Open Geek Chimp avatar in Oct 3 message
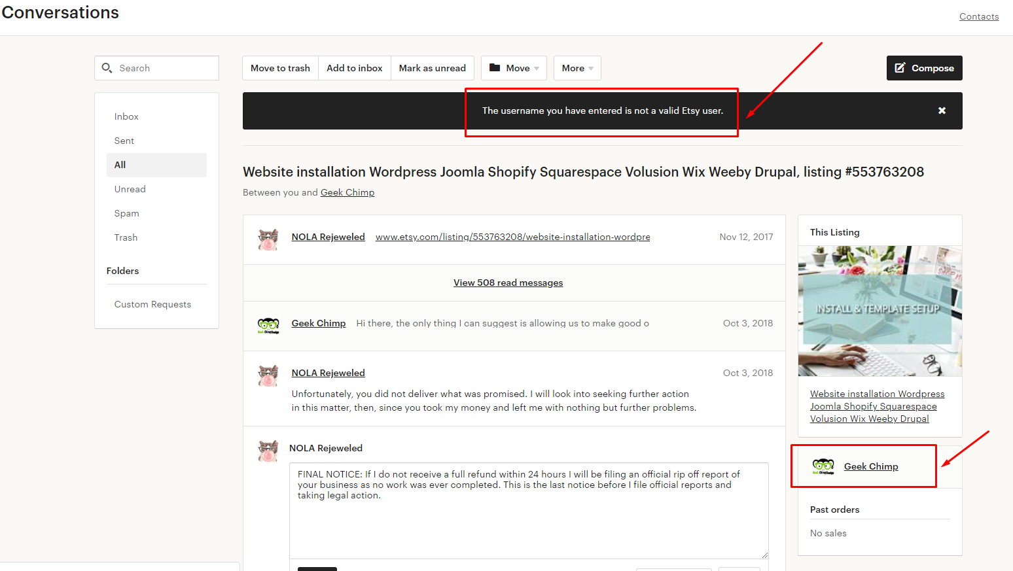This screenshot has width=1013, height=571. tap(268, 326)
